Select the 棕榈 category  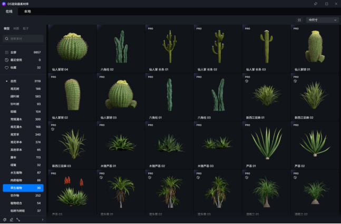click(23, 111)
